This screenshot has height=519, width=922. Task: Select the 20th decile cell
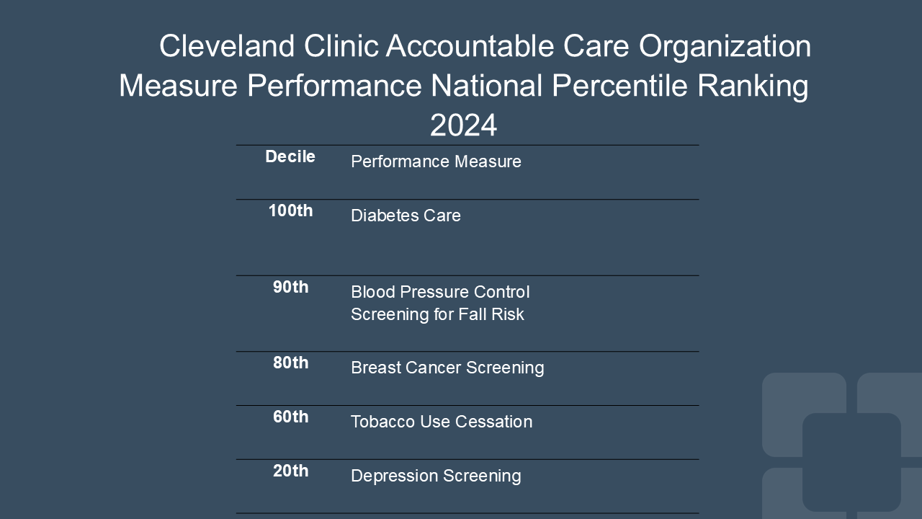[290, 471]
